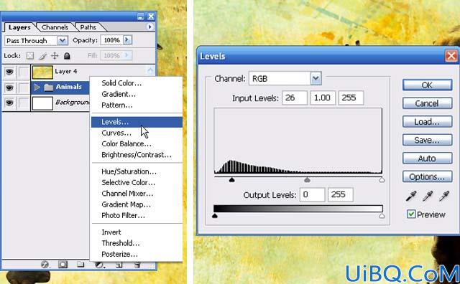
Task: Click the gamma field showing 1.00
Action: pyautogui.click(x=323, y=98)
